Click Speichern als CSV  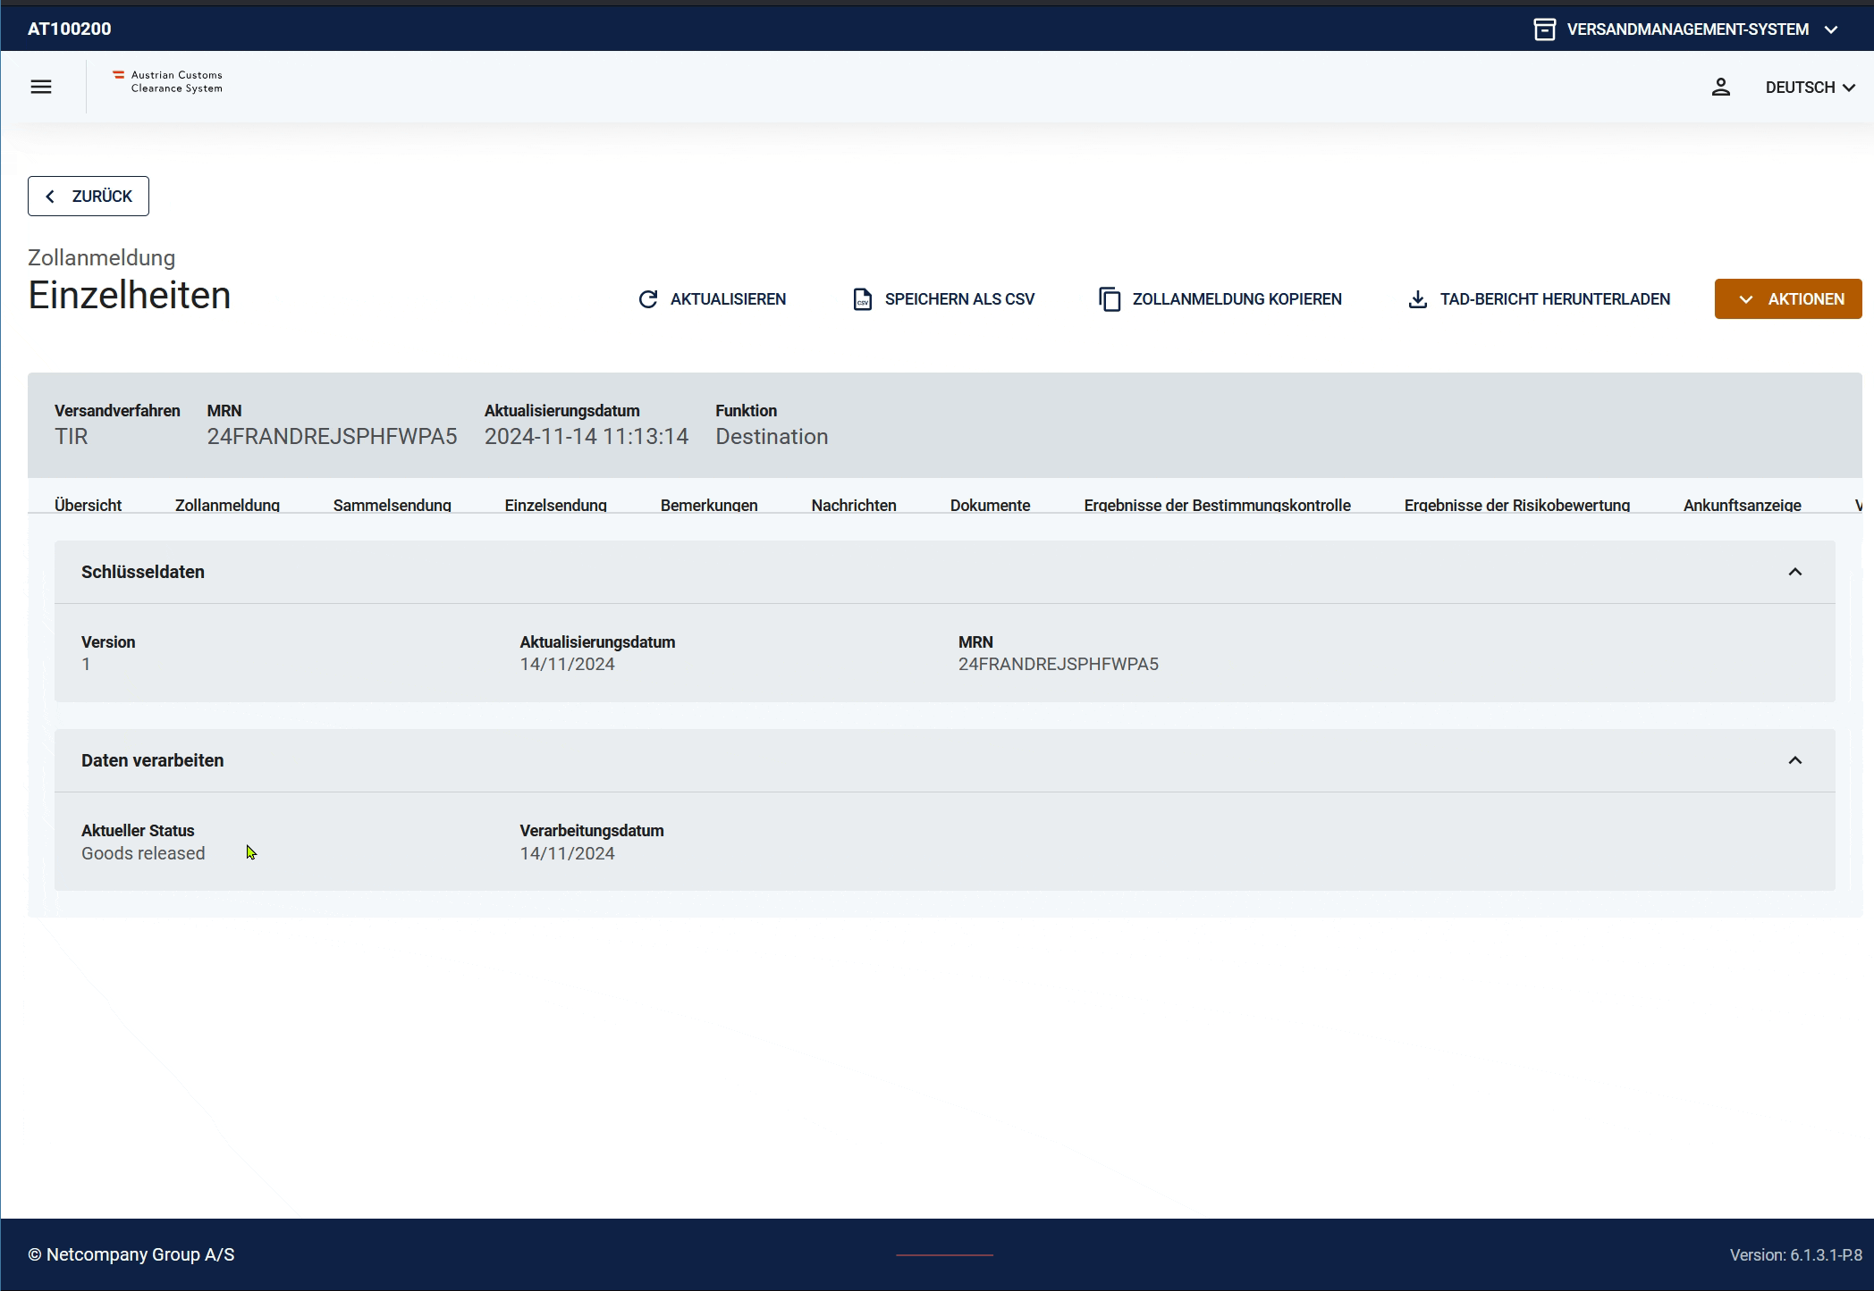click(x=958, y=299)
